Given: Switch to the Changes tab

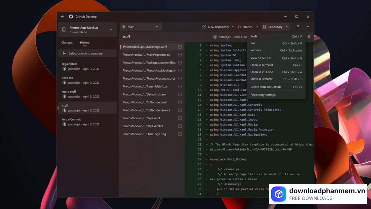Looking at the screenshot, I should (67, 42).
